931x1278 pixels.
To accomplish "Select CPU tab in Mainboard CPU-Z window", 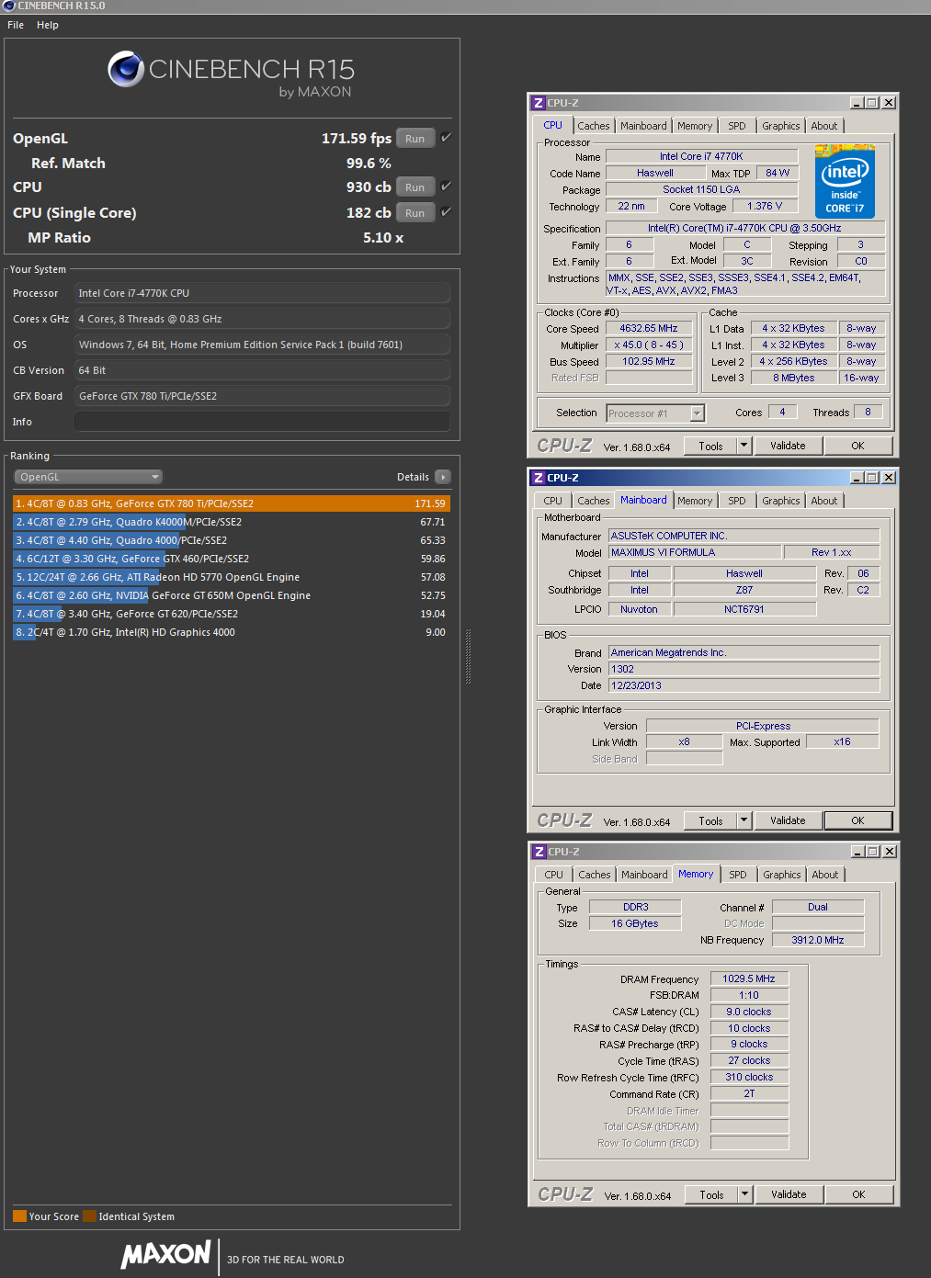I will pyautogui.click(x=553, y=501).
